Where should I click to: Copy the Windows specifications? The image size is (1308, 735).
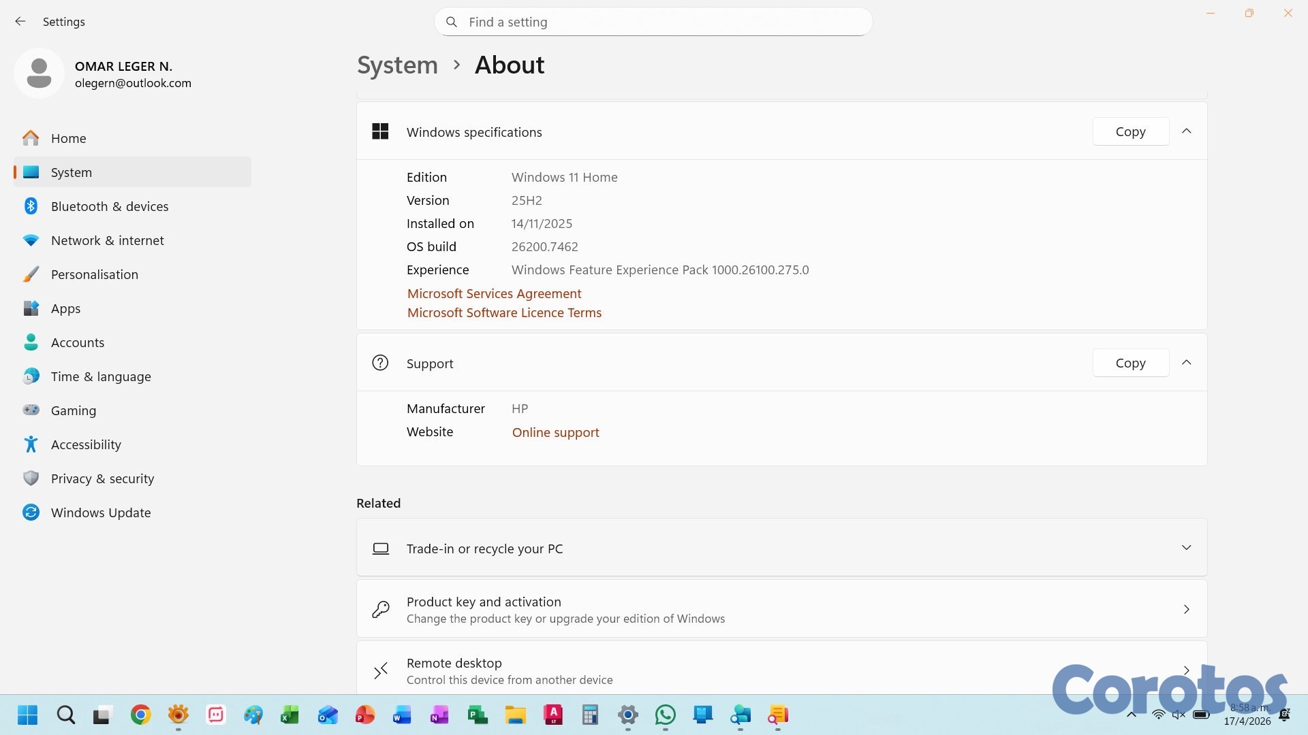coord(1130,131)
